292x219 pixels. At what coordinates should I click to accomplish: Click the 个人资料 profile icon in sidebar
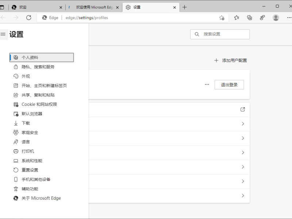tap(16, 57)
